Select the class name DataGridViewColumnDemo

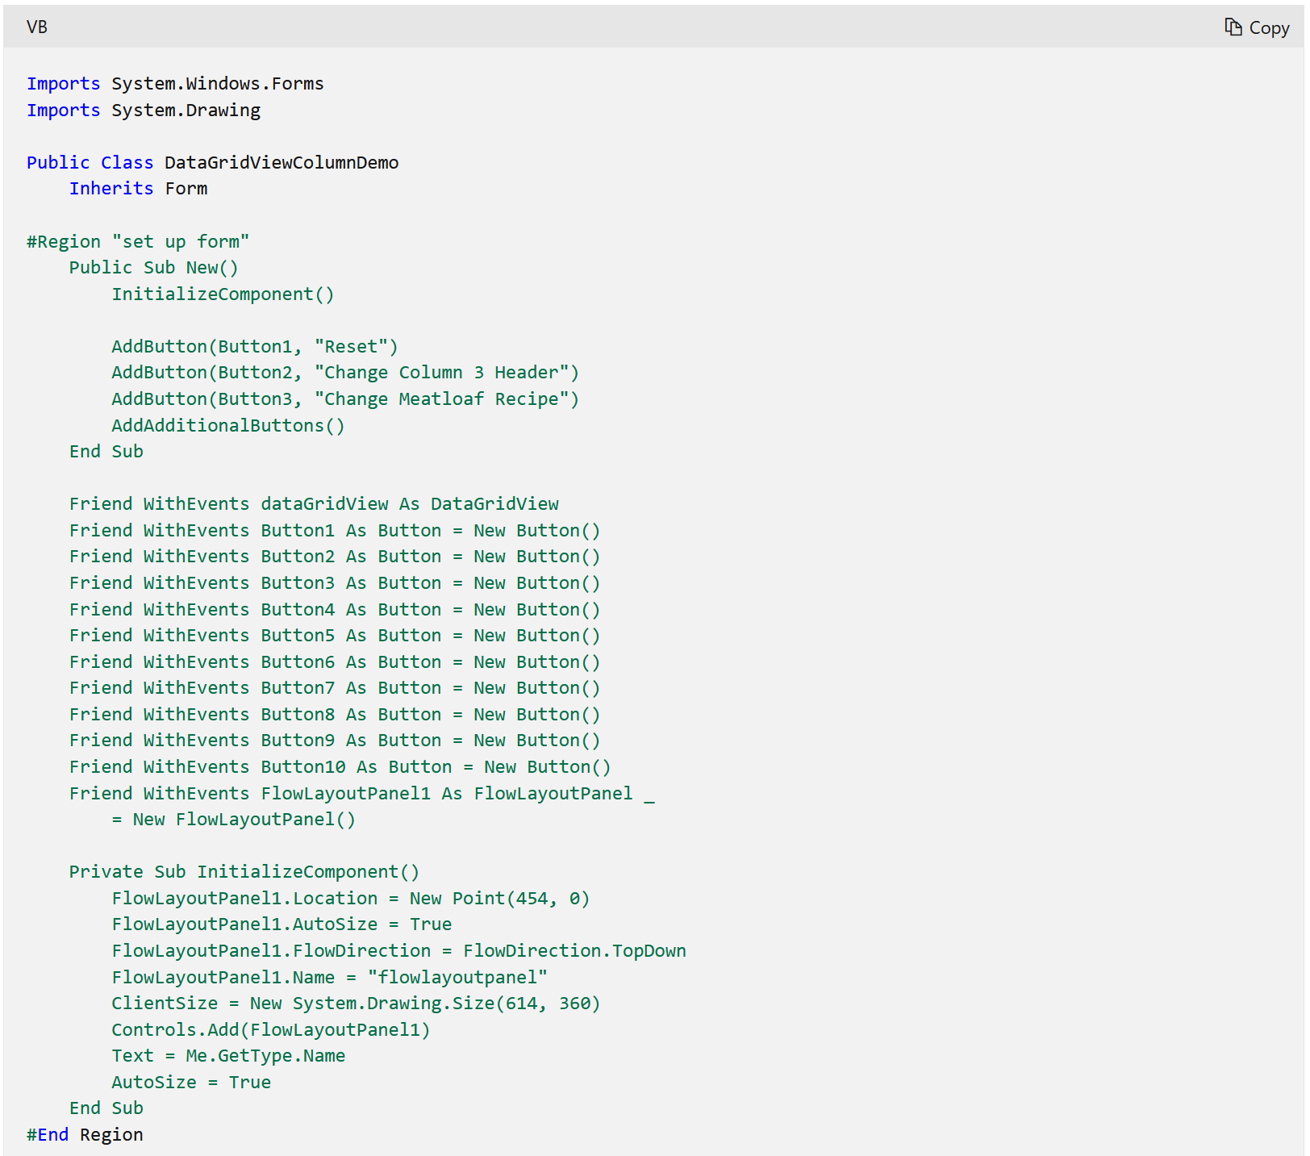coord(280,162)
